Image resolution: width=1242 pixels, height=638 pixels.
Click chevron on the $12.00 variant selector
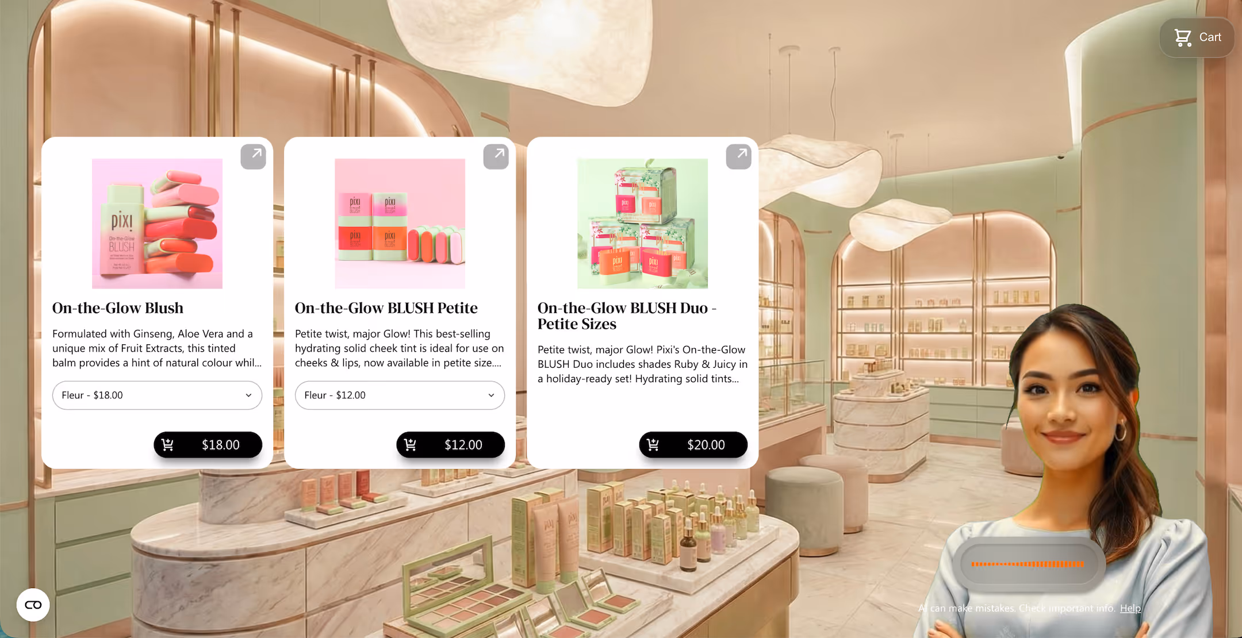tap(491, 395)
